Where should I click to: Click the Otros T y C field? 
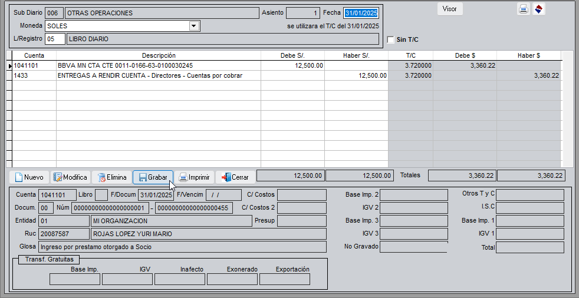tap(530, 195)
